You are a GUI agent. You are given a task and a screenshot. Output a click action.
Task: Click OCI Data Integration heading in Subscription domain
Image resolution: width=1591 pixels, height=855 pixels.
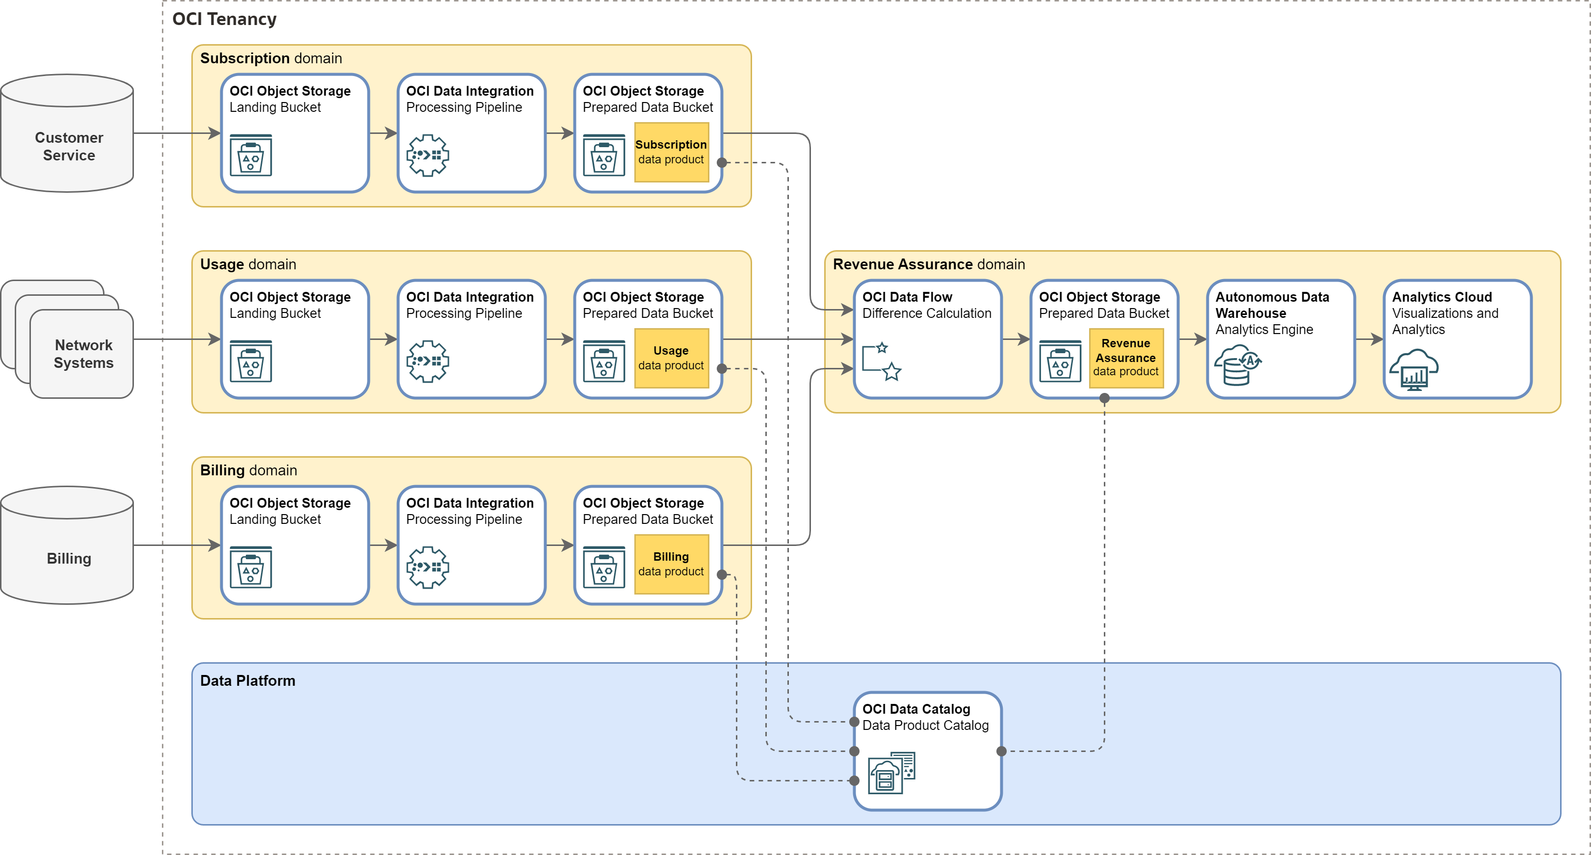click(x=469, y=91)
